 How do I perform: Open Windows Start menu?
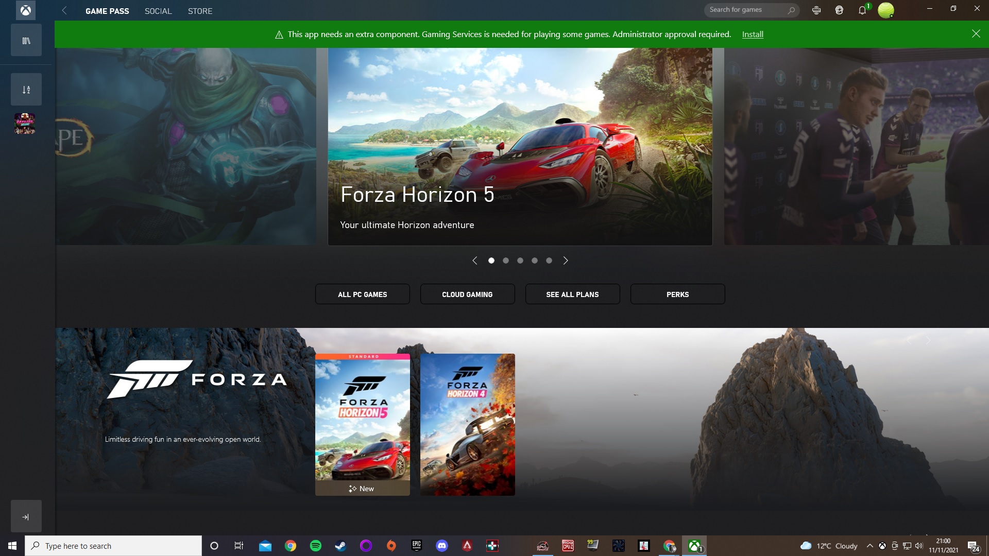pos(12,546)
